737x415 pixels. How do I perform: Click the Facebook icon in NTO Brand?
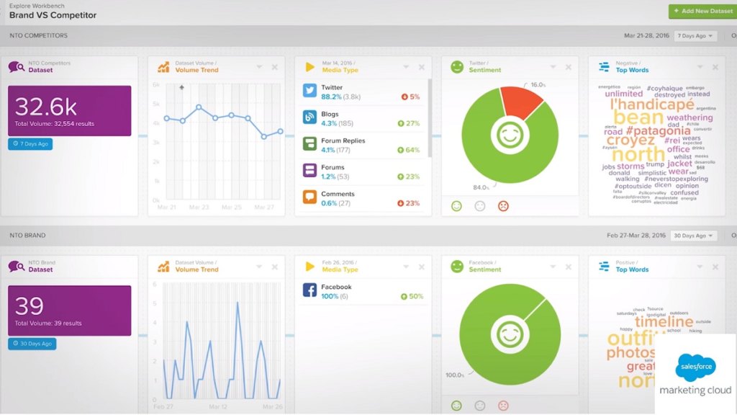pyautogui.click(x=310, y=290)
